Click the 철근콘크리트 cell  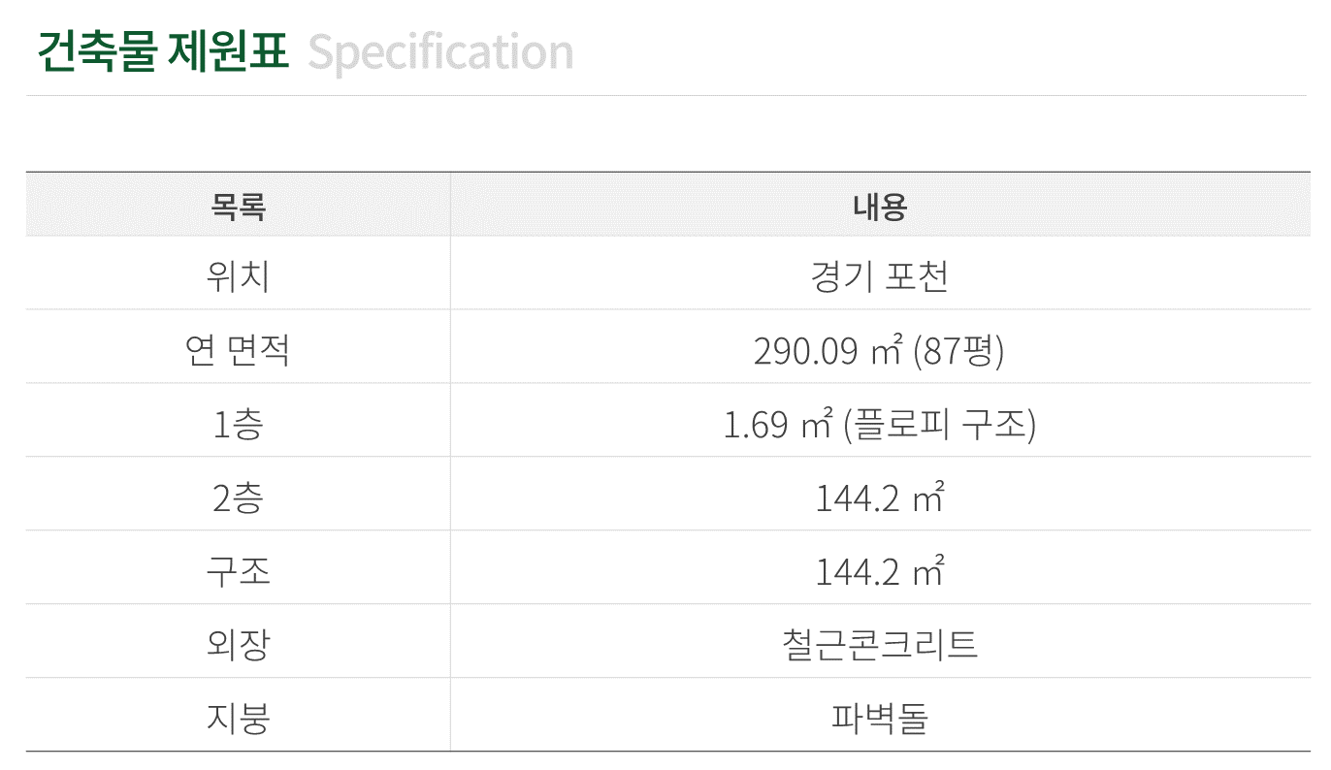880,645
